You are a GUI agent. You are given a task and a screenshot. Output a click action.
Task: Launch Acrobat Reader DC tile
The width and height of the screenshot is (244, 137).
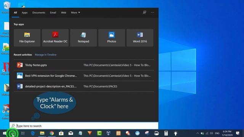pos(55,38)
